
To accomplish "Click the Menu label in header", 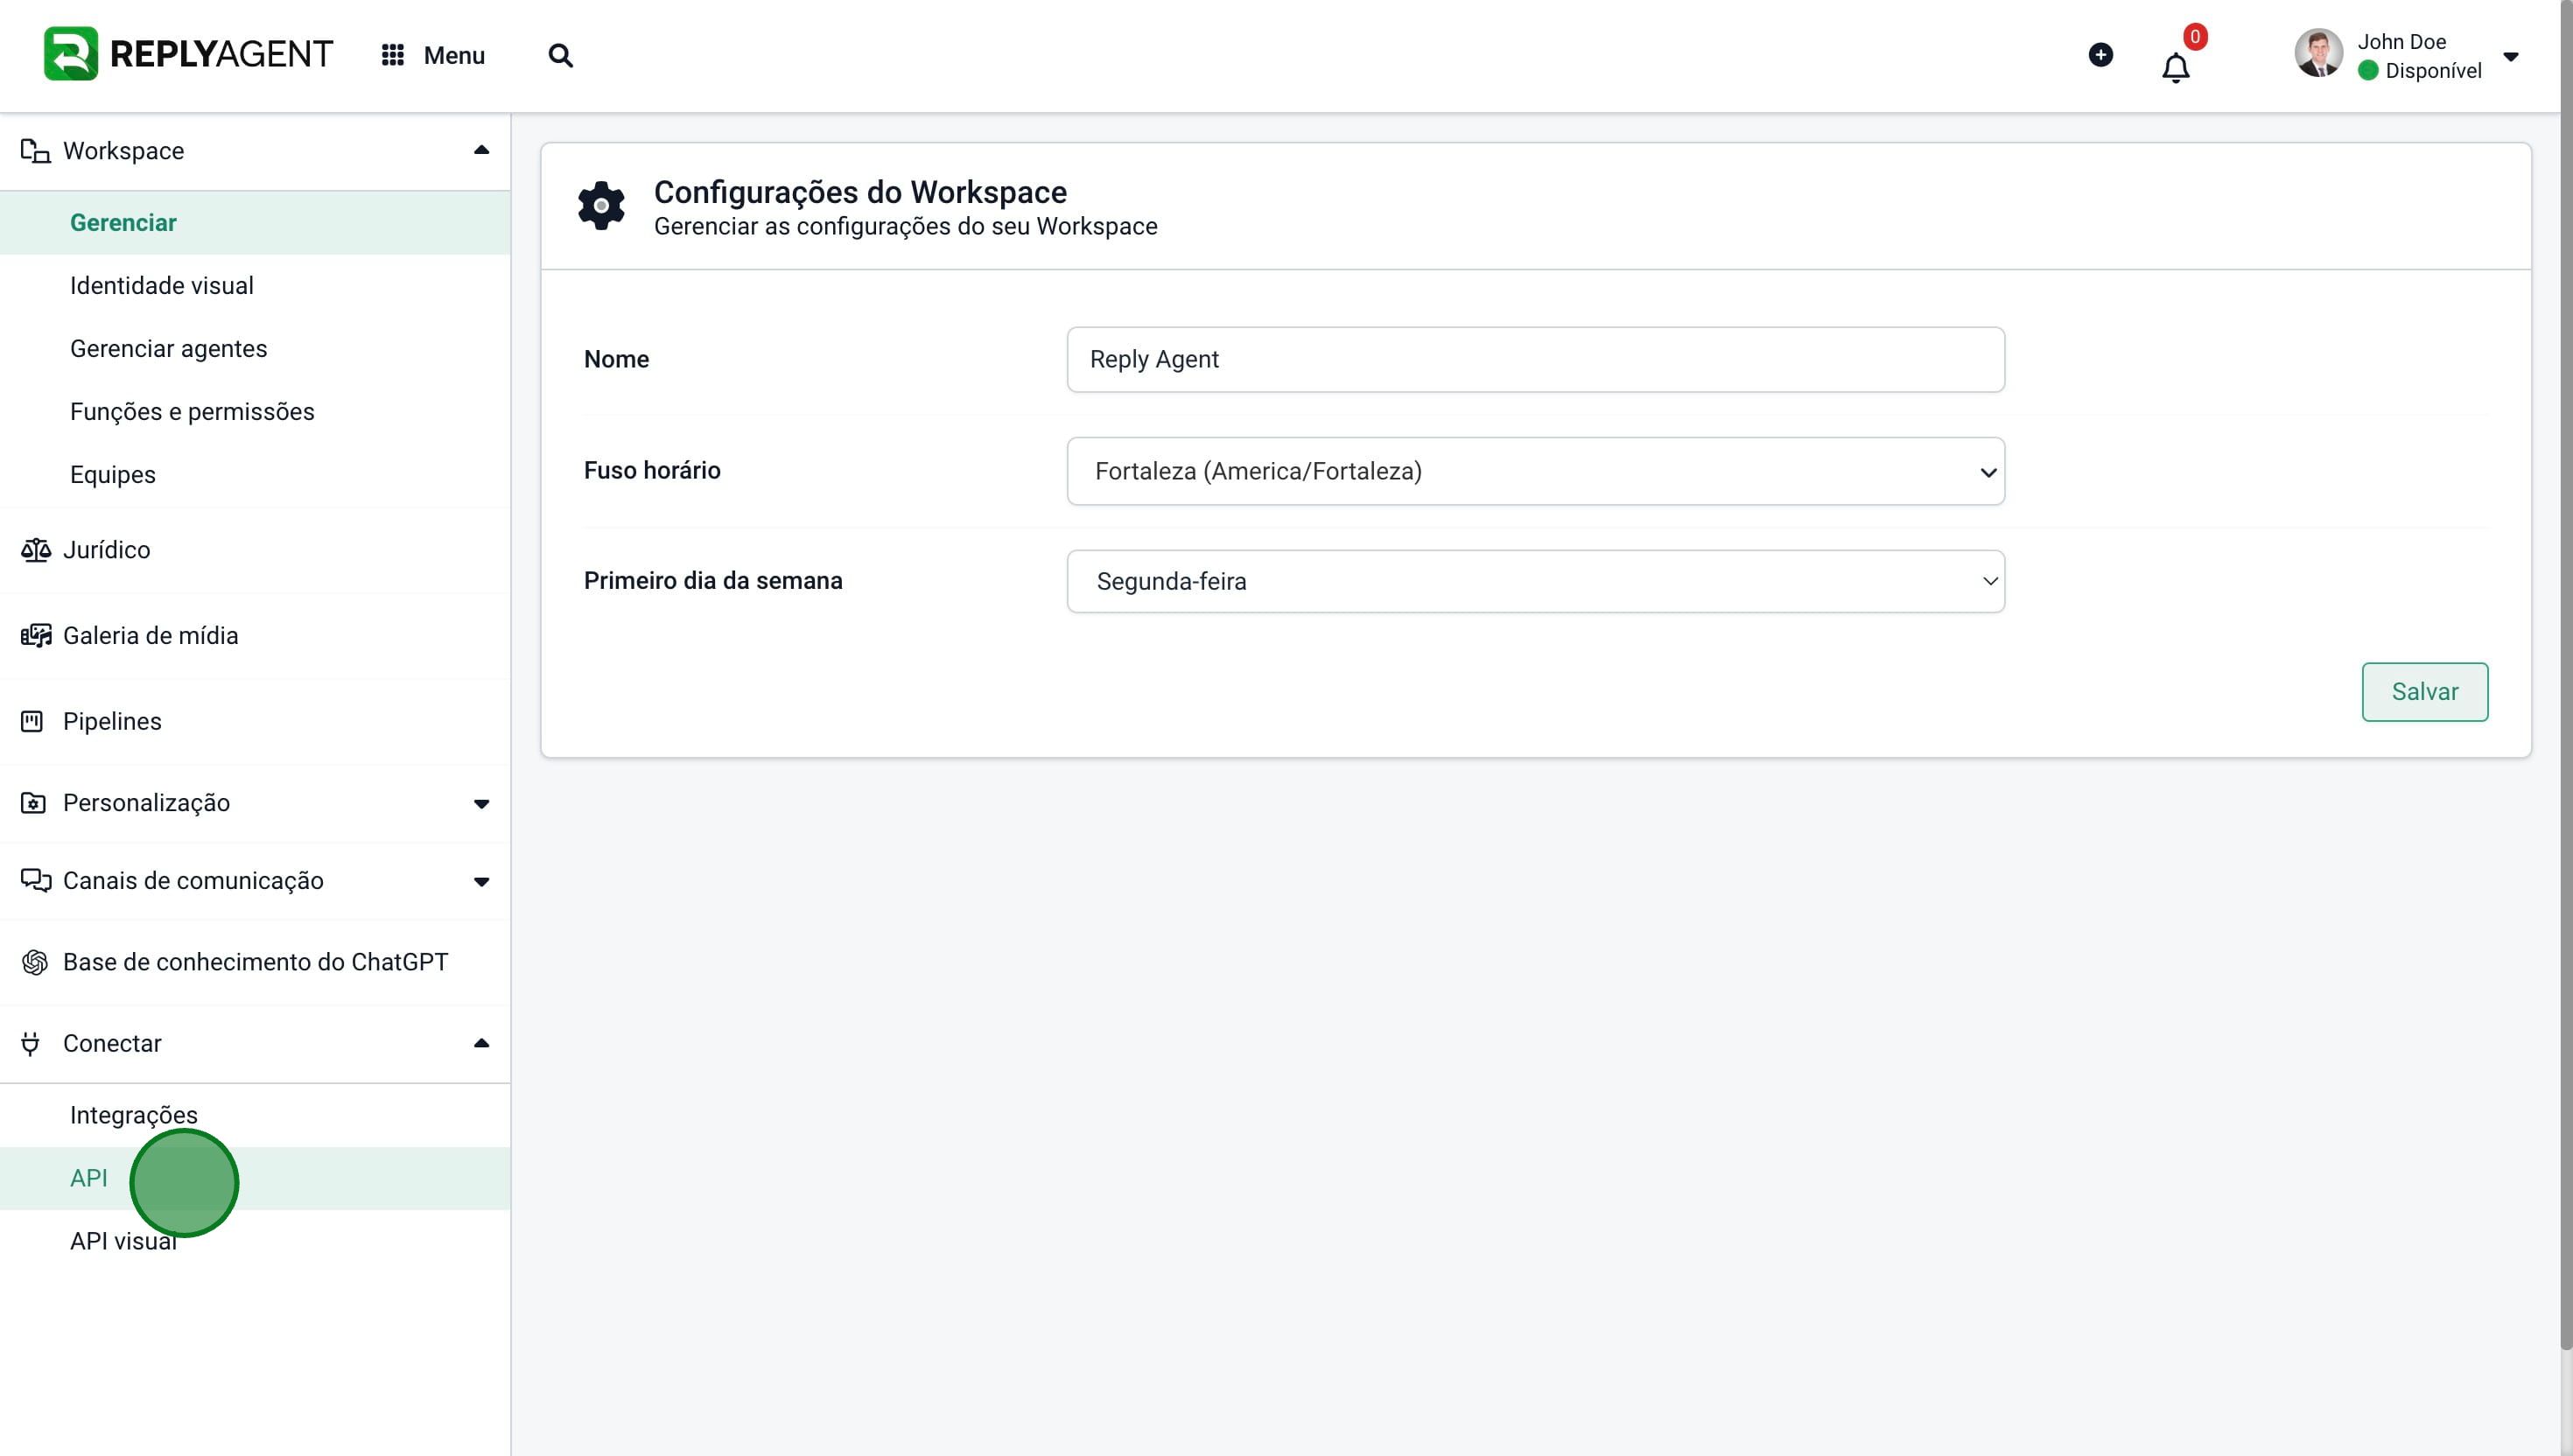I will (x=454, y=56).
